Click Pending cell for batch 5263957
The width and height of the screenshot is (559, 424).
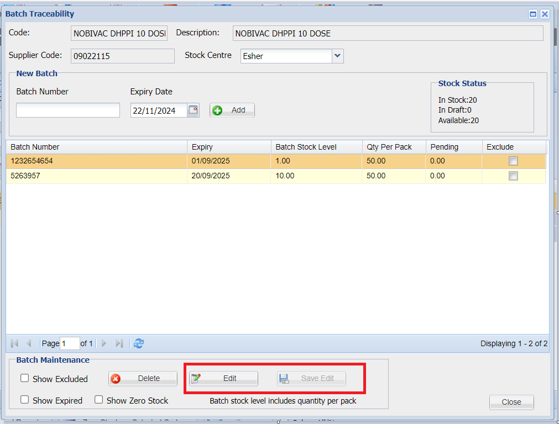(454, 176)
